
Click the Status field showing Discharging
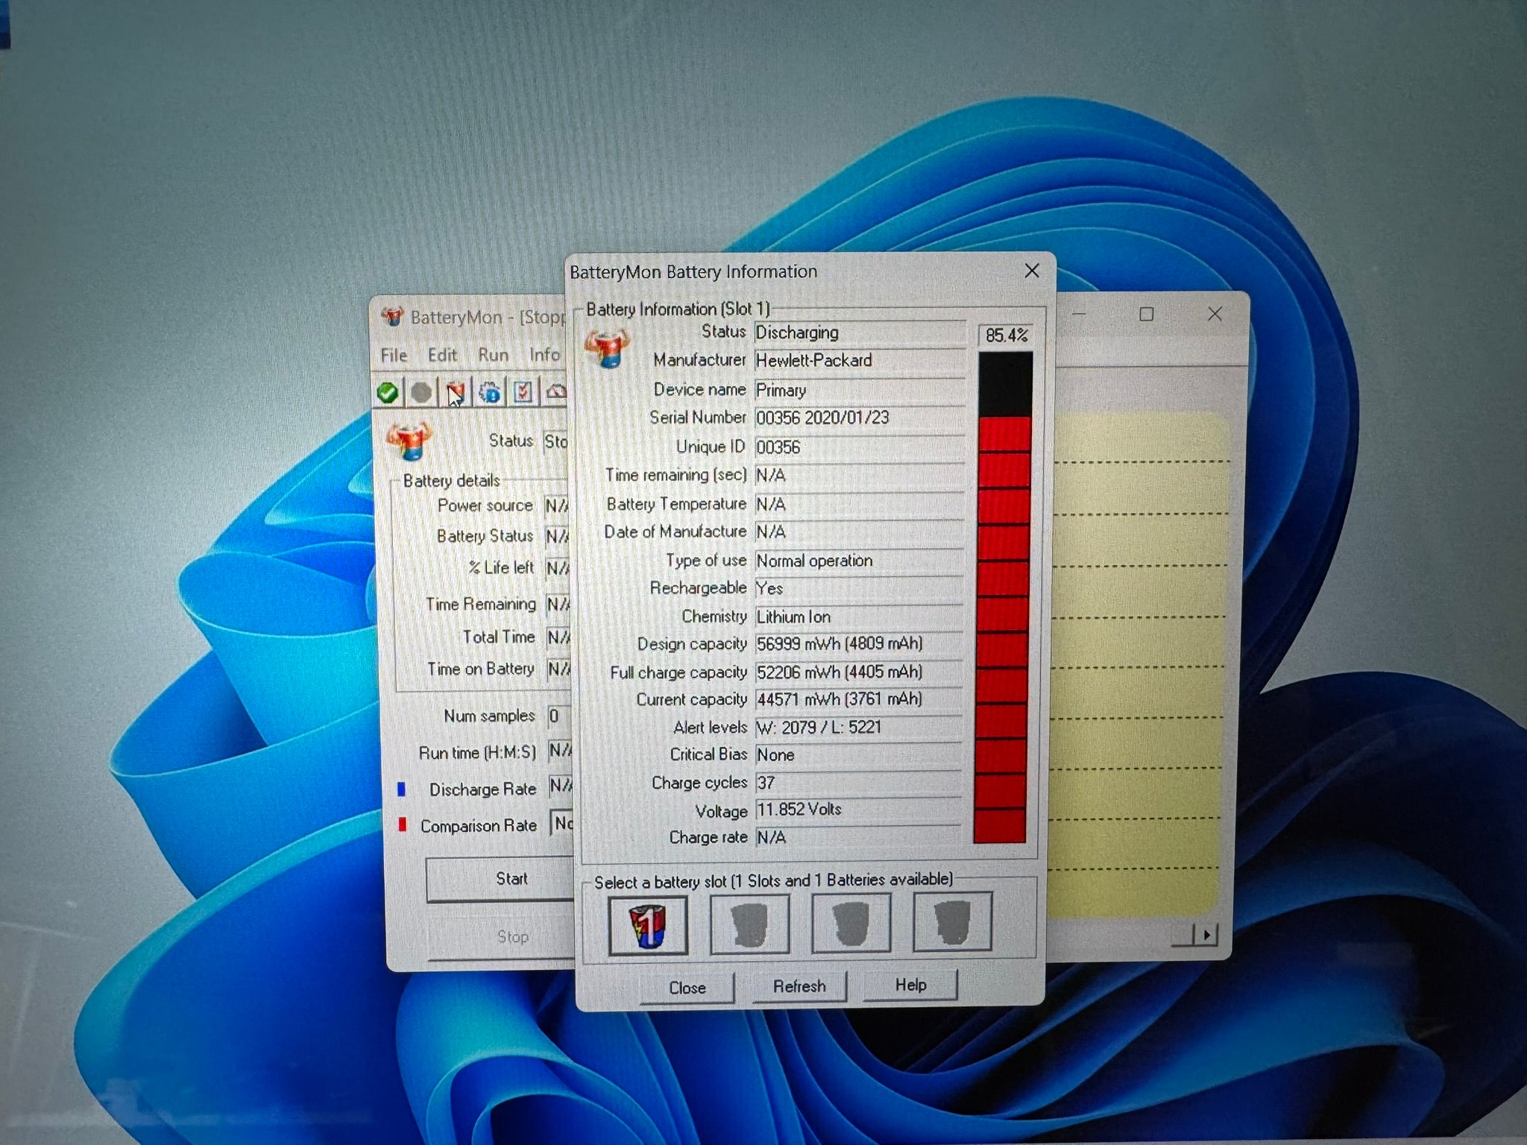pos(860,332)
